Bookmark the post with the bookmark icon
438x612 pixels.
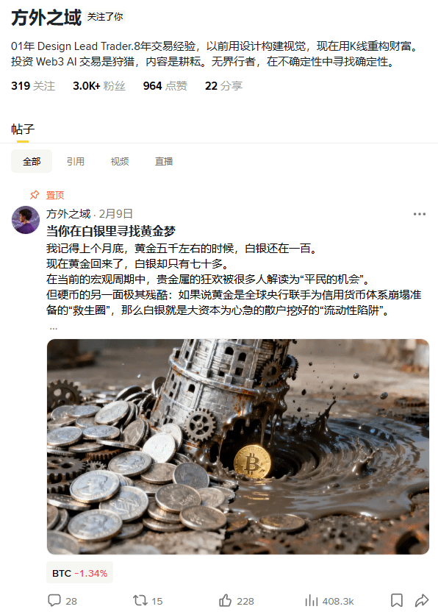click(397, 600)
